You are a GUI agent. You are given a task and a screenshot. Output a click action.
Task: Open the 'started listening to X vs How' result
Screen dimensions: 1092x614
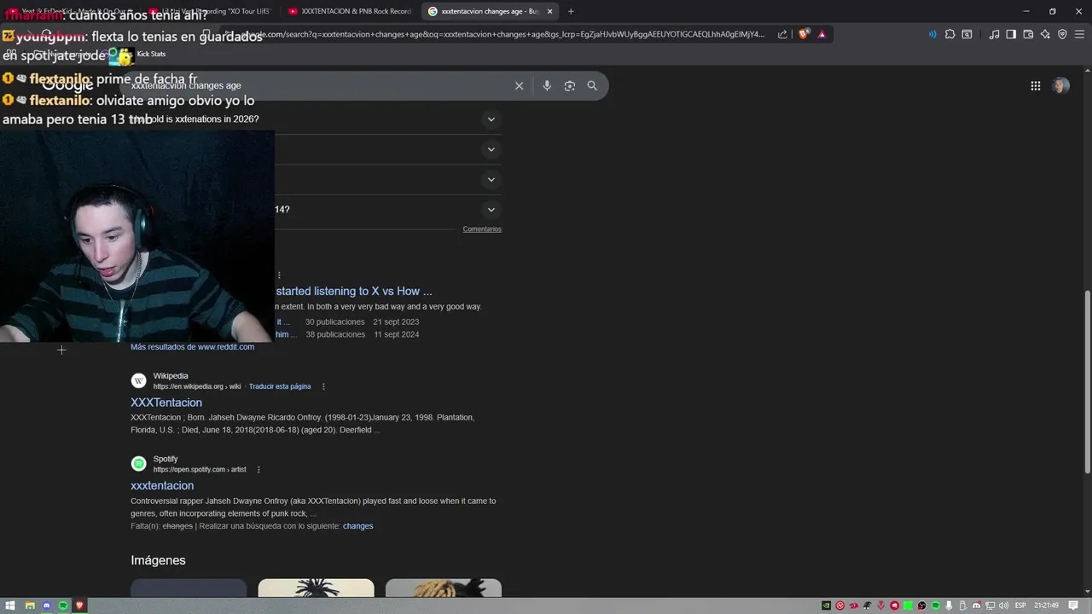[354, 291]
